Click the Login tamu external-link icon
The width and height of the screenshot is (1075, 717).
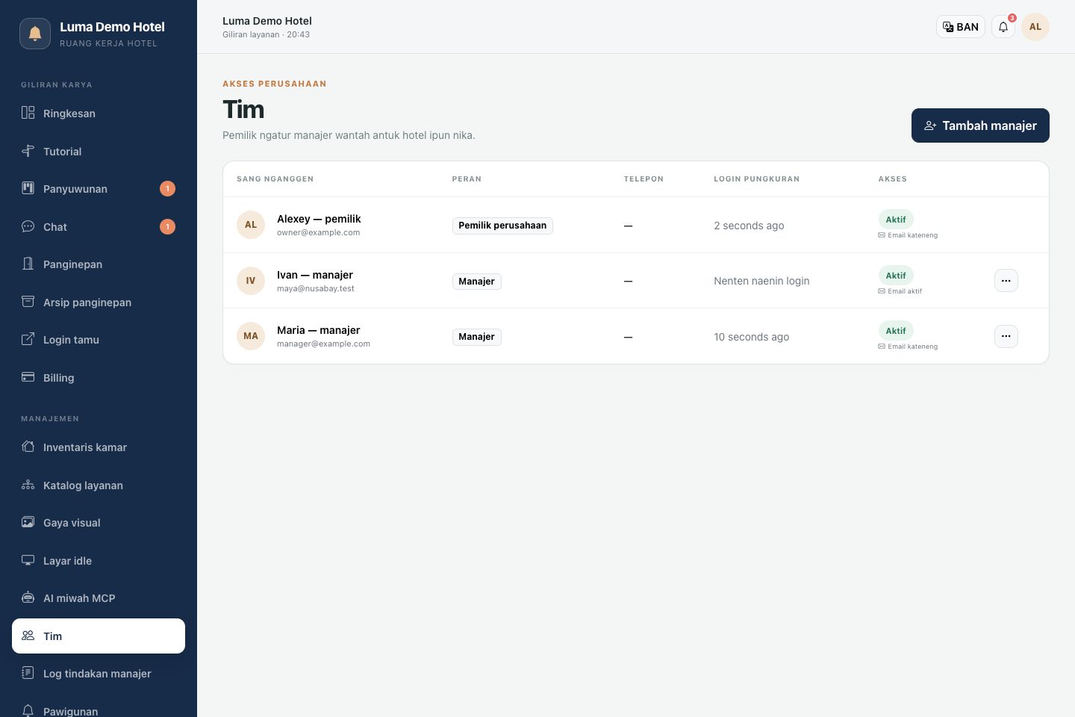coord(28,339)
